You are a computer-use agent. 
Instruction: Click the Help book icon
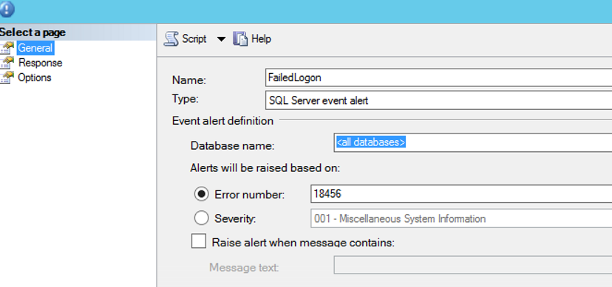240,39
